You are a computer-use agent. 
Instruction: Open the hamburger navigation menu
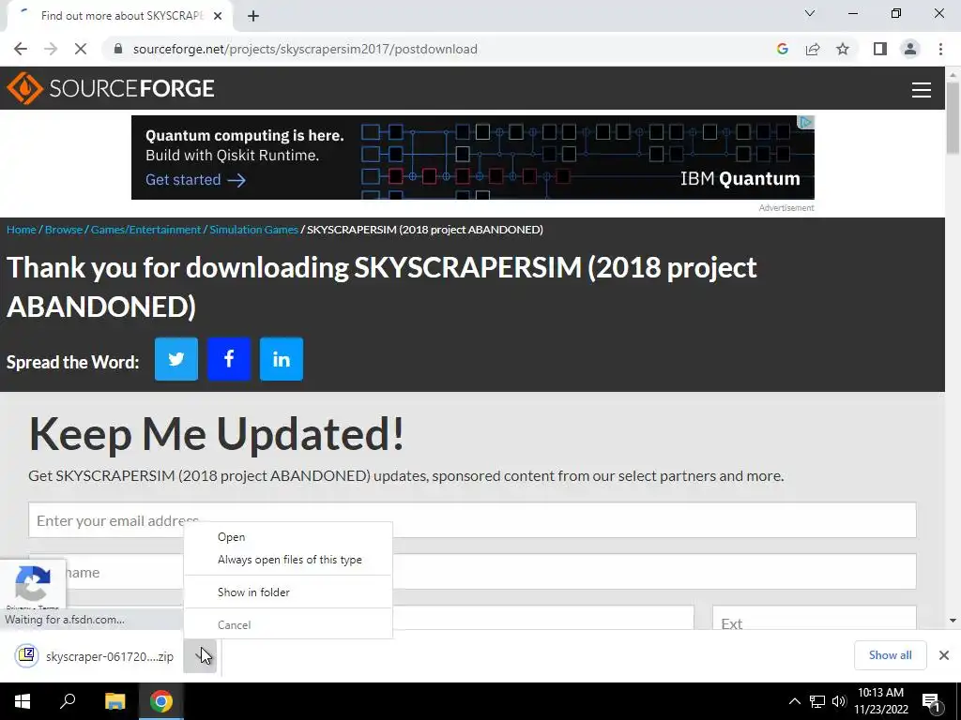(922, 89)
